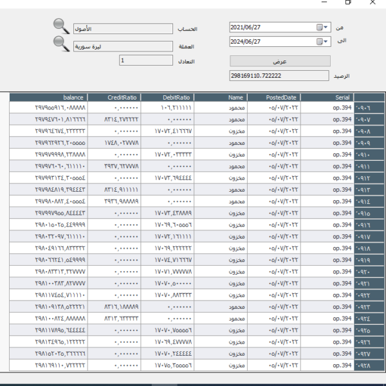Sort by the DebitRatio column header

click(167, 98)
